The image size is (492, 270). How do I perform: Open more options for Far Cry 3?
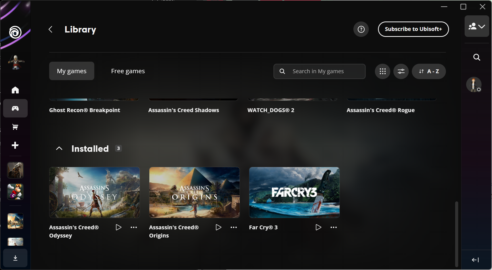point(334,227)
